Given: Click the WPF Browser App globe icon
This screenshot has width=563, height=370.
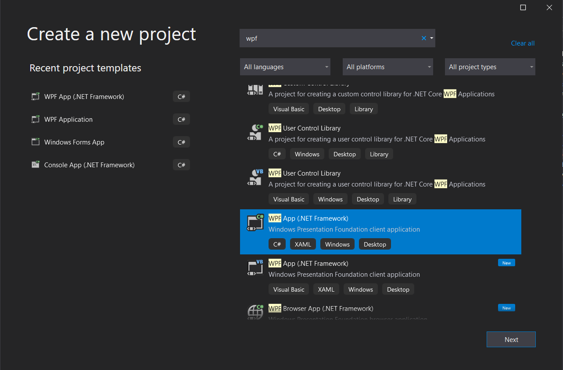Looking at the screenshot, I should [255, 312].
